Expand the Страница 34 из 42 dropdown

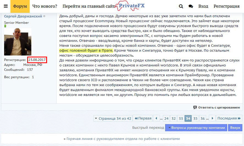tap(113, 118)
